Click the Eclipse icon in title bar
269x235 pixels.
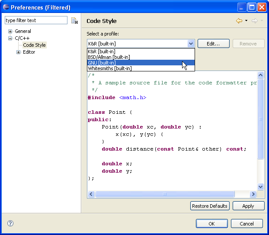tap(6, 7)
